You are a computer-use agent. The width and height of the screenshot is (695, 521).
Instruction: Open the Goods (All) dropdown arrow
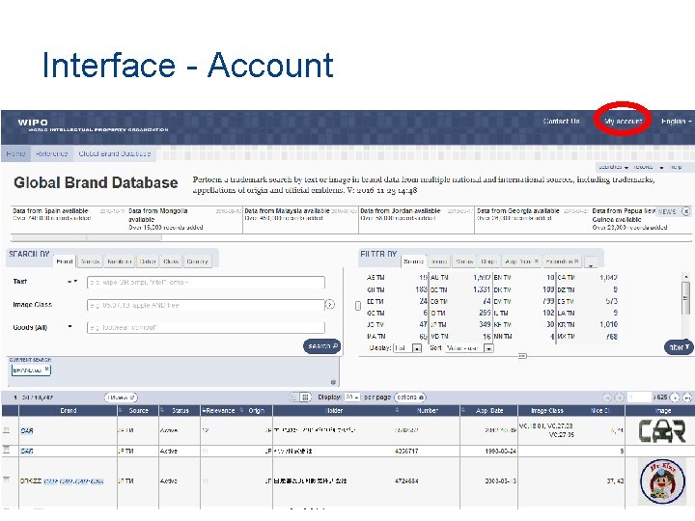pos(70,327)
